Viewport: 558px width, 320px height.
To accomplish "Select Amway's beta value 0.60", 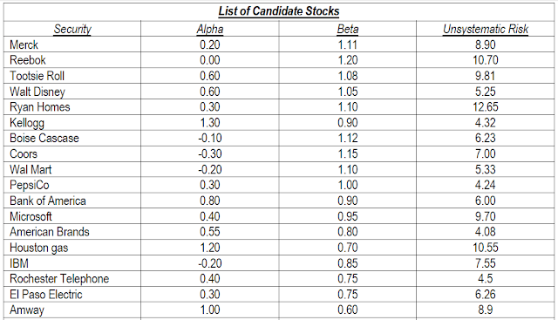I will [348, 310].
